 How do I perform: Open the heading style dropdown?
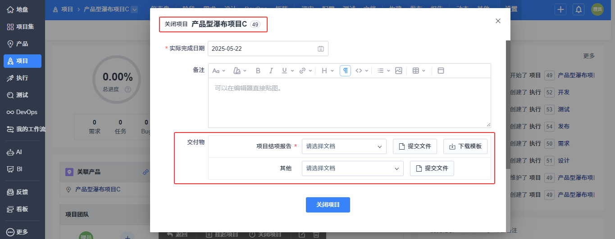tap(328, 71)
